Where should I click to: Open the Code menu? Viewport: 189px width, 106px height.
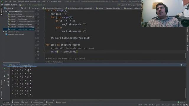(27, 1)
